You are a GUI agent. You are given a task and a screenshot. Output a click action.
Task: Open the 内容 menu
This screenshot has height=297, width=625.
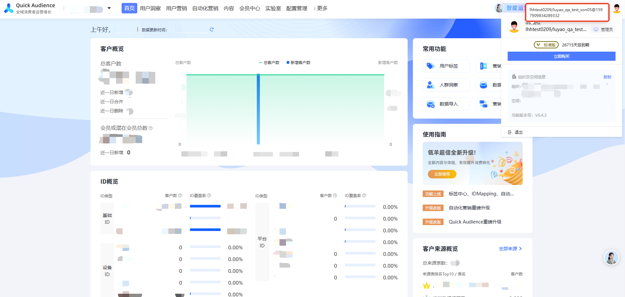coord(229,8)
